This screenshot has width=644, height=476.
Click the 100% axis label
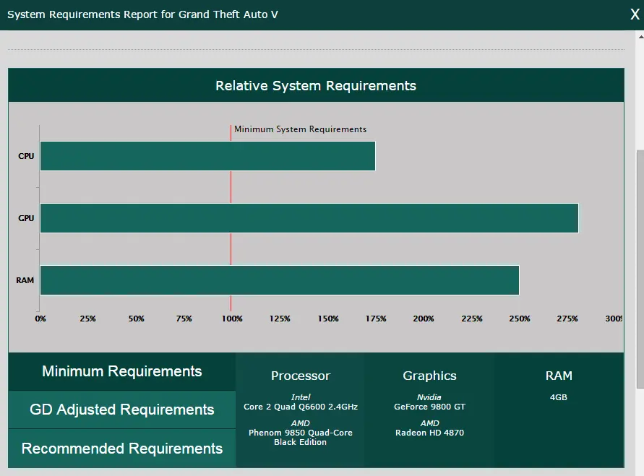point(232,319)
